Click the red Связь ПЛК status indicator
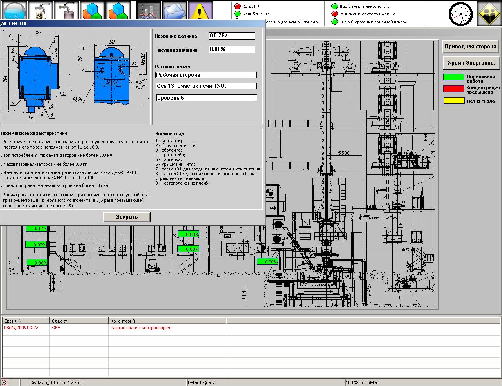This screenshot has width=502, height=386. (237, 6)
